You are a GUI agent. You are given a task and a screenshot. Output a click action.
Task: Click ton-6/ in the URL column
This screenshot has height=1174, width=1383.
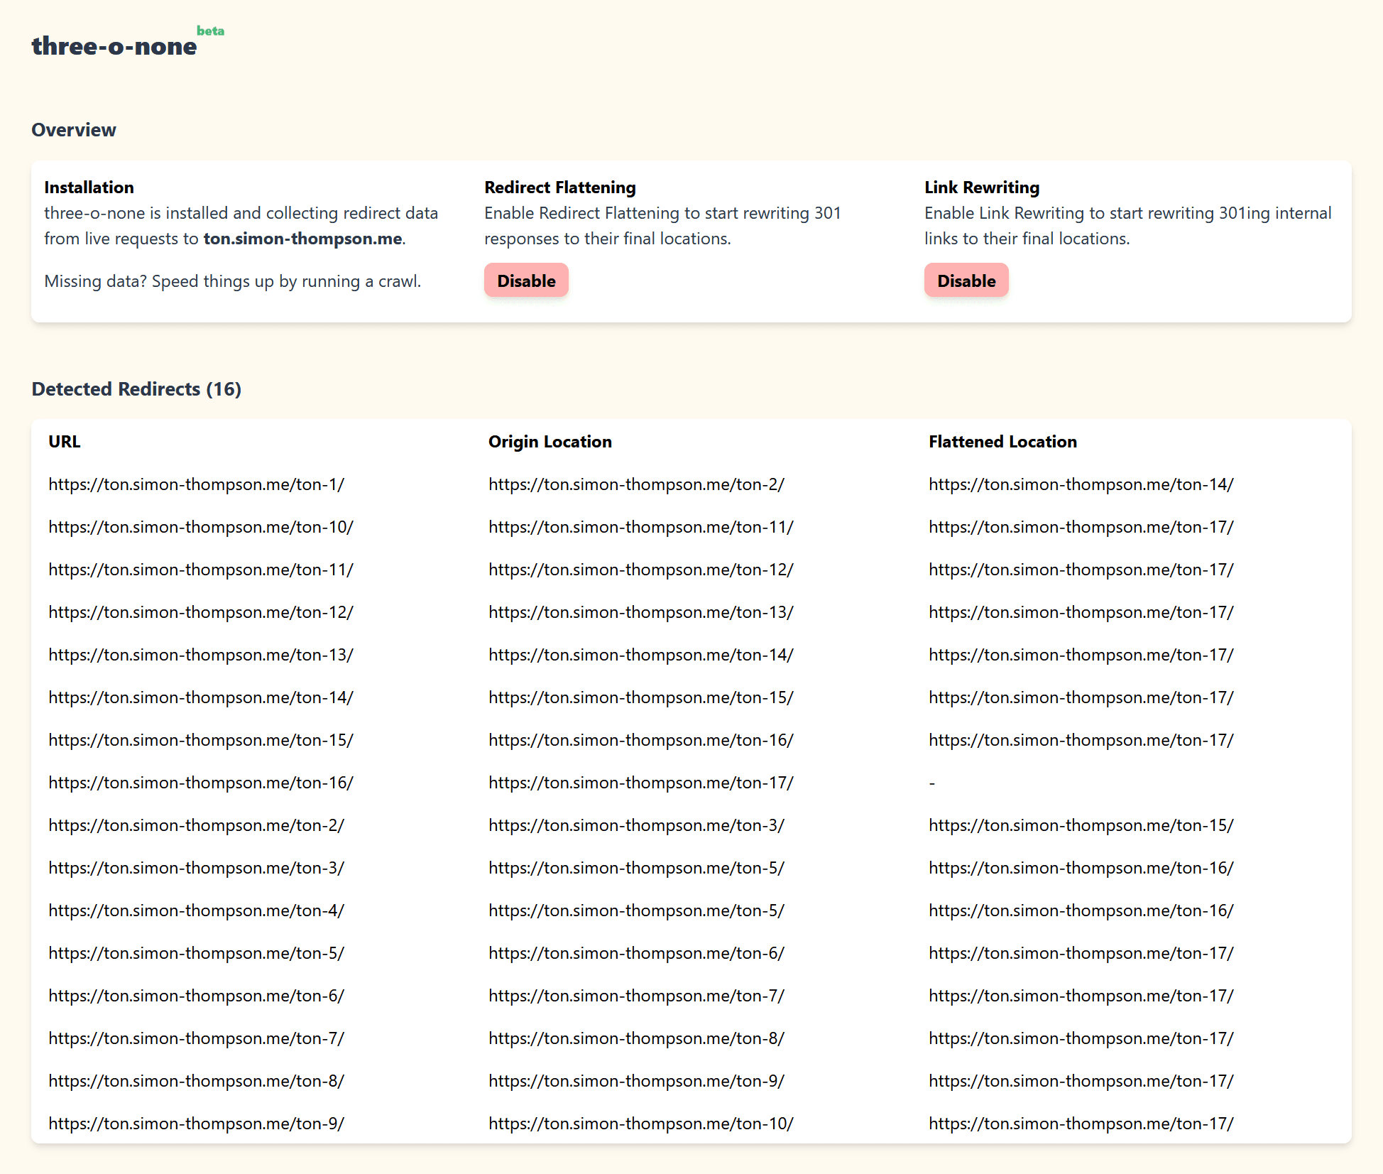pyautogui.click(x=197, y=996)
